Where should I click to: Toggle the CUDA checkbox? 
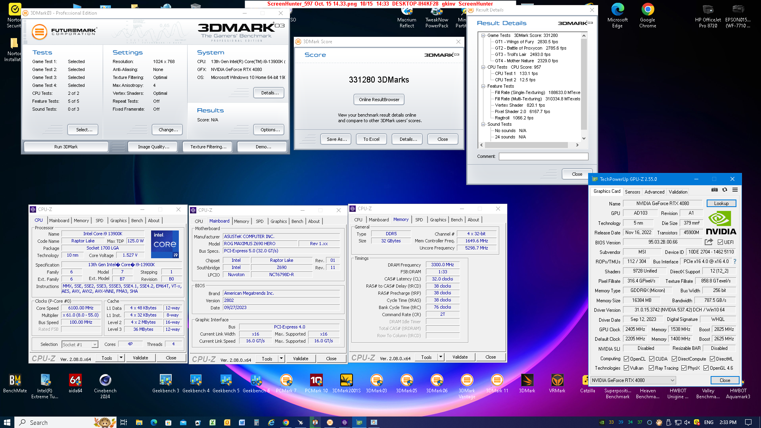(652, 359)
